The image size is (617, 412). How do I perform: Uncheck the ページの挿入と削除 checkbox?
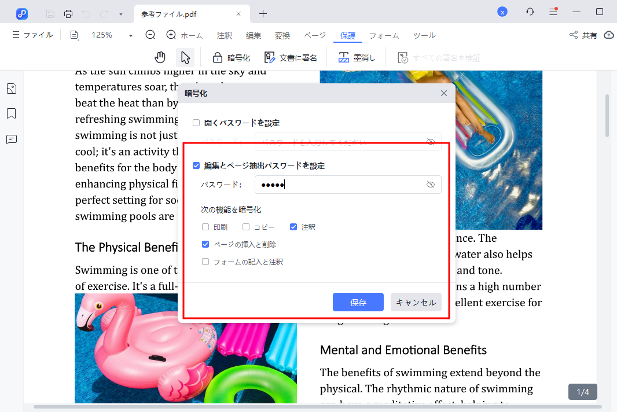(x=205, y=244)
